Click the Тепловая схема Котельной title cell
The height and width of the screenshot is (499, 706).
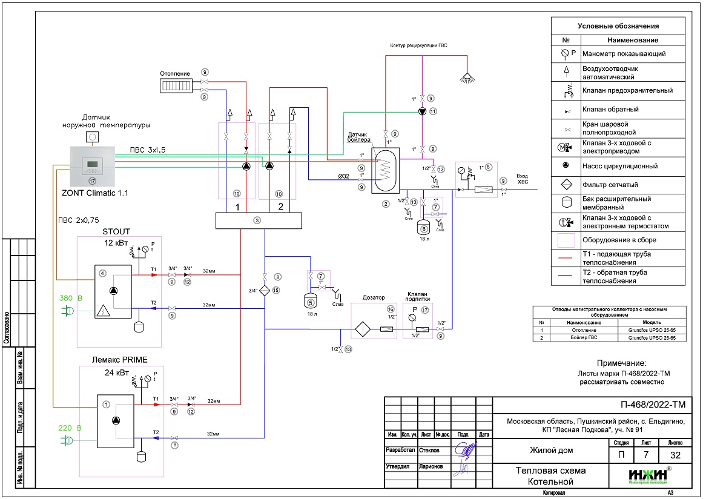pyautogui.click(x=550, y=476)
